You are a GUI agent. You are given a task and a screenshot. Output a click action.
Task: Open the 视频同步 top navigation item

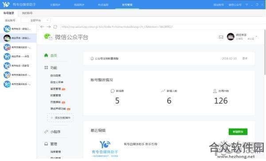(79, 5)
